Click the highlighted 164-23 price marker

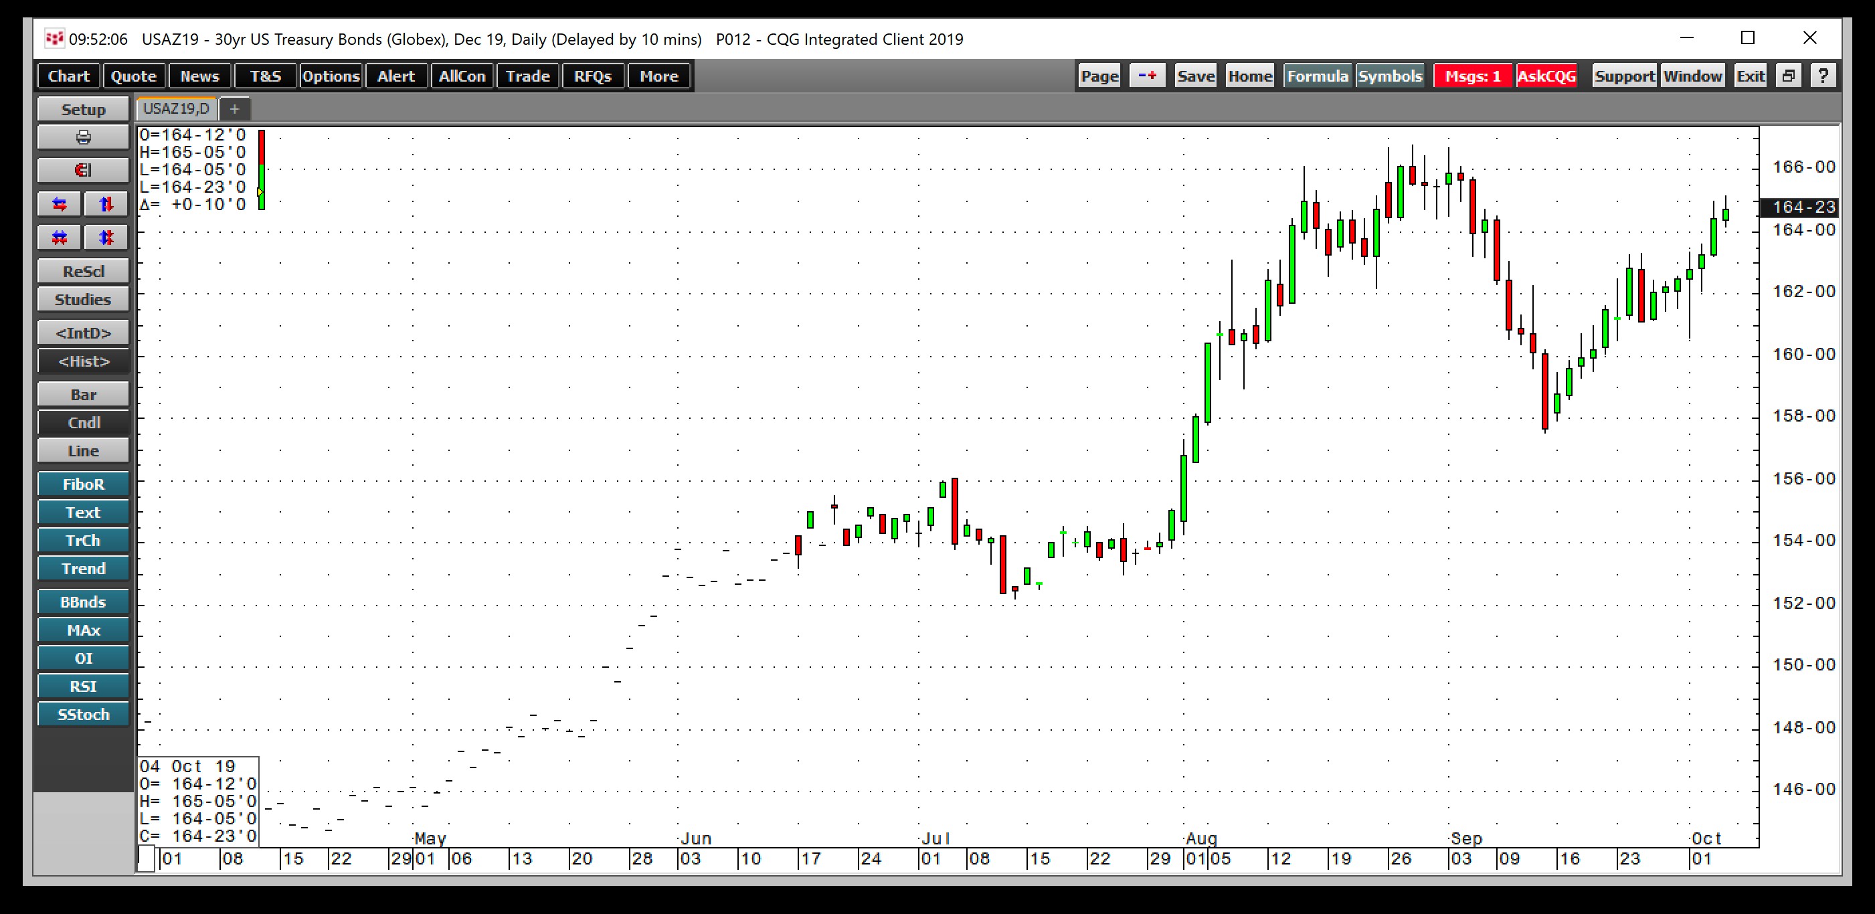1798,207
